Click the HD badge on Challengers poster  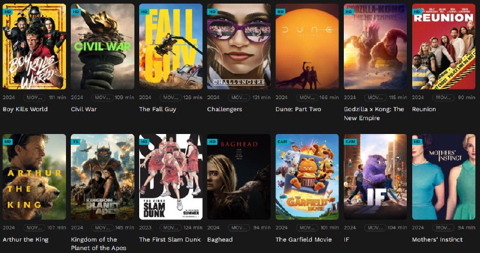pyautogui.click(x=212, y=11)
